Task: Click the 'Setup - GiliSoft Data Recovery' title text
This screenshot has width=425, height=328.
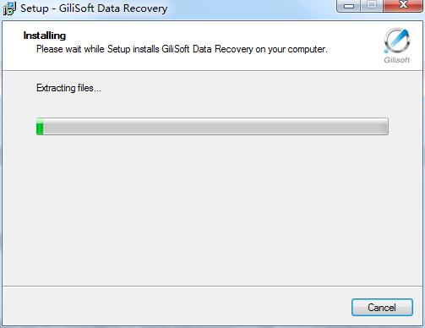Action: point(94,8)
